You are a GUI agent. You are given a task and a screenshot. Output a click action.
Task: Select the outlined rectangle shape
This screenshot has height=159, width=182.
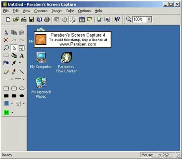6,89
